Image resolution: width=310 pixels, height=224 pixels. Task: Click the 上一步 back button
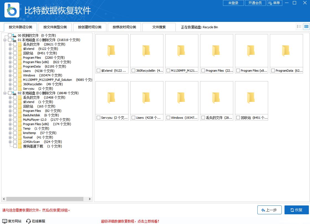click(269, 210)
